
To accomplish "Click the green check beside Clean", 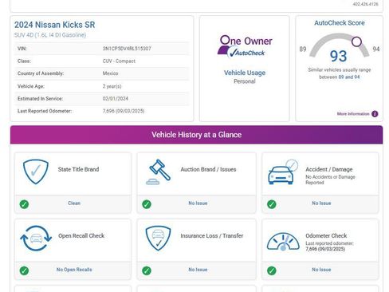I will click(x=24, y=204).
